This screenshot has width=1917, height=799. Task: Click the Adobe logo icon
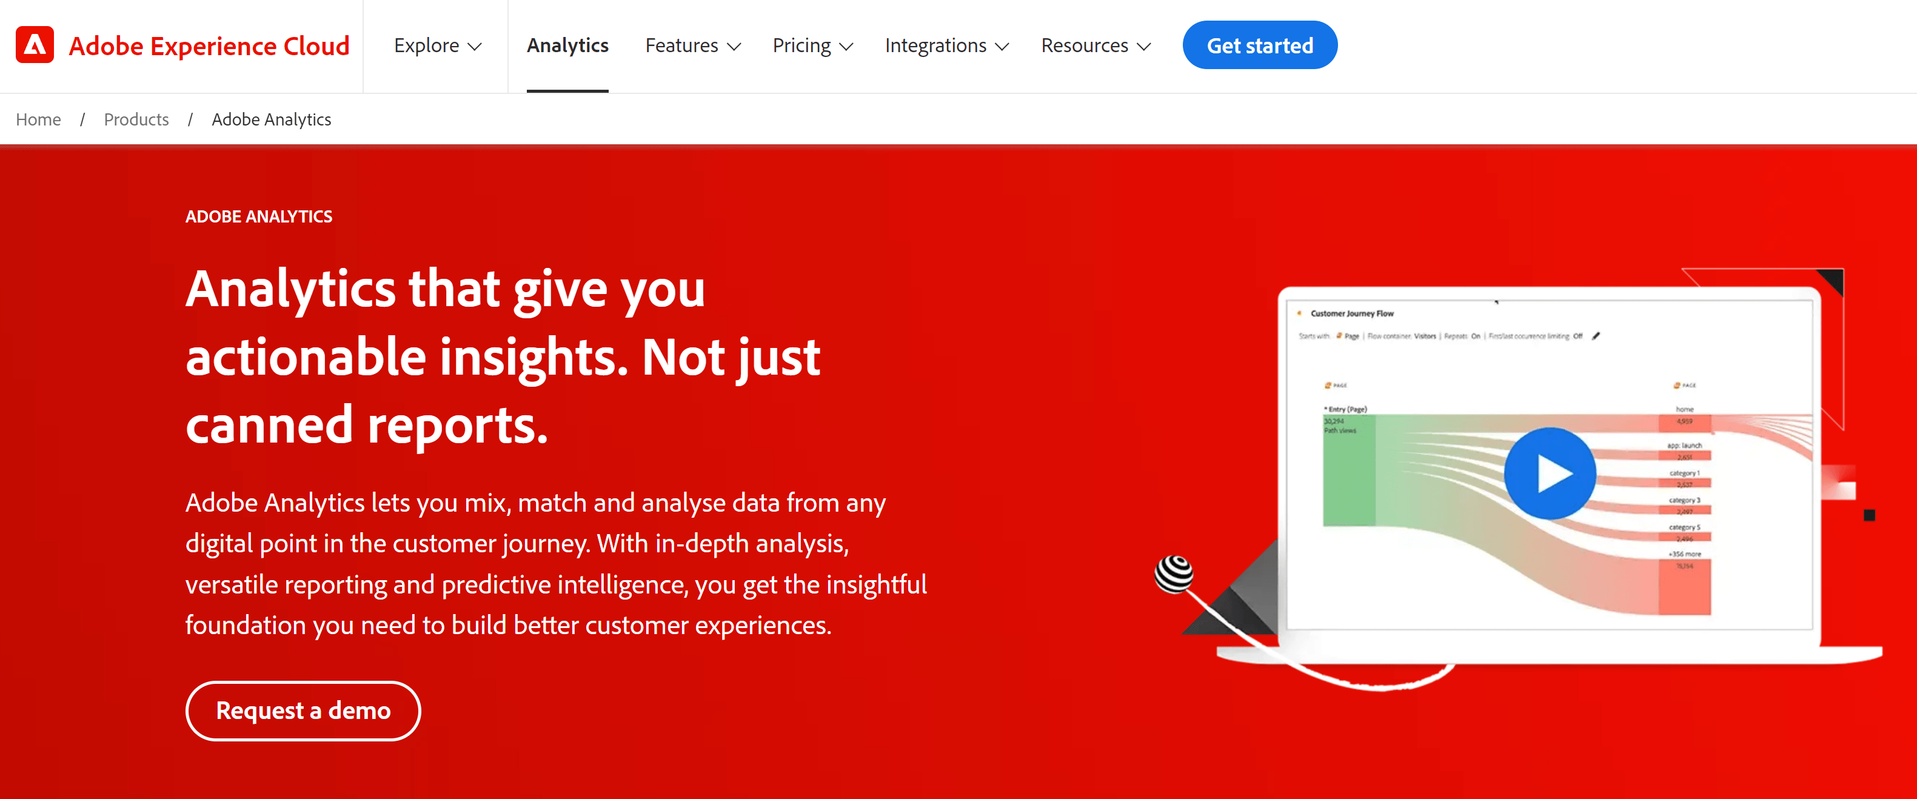[x=34, y=45]
